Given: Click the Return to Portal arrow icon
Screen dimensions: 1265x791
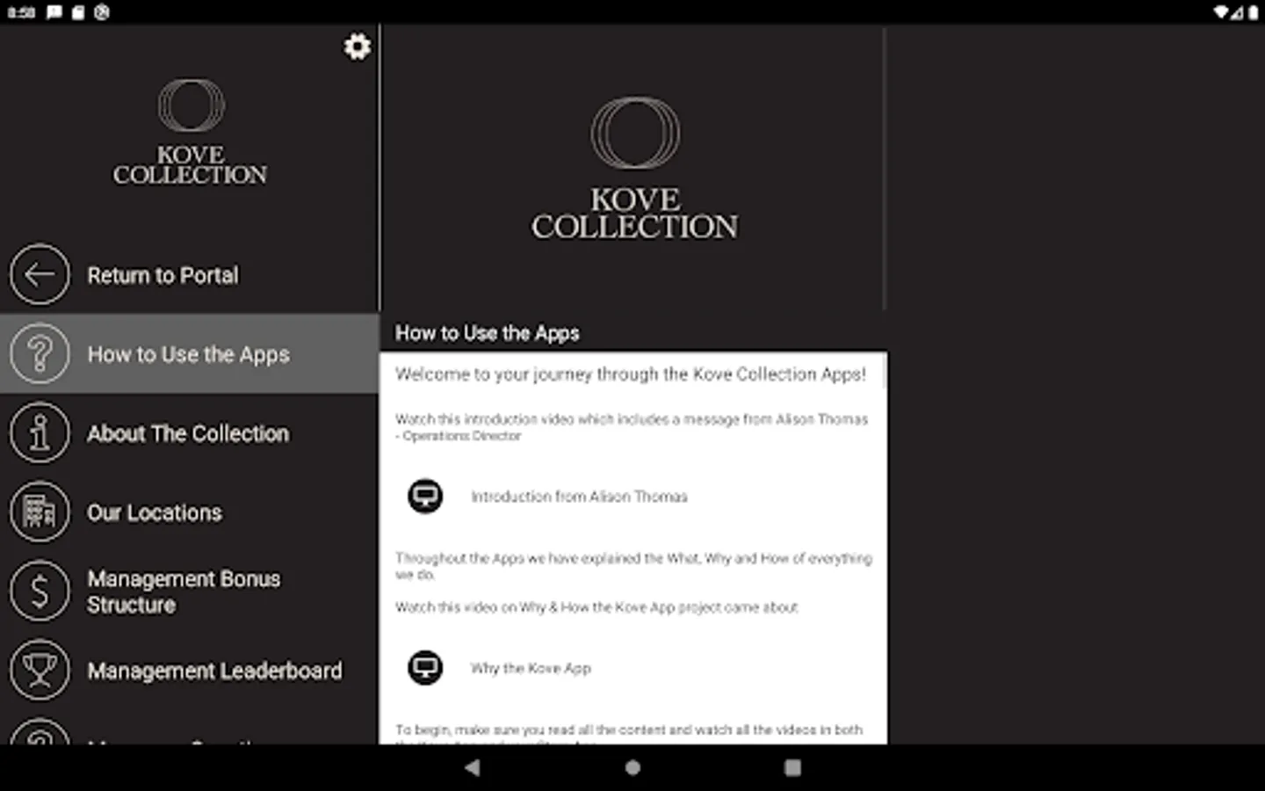Looking at the screenshot, I should point(40,274).
